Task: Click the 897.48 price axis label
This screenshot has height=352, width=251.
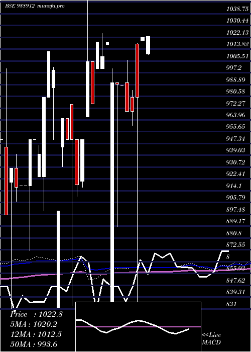Action: pyautogui.click(x=236, y=209)
